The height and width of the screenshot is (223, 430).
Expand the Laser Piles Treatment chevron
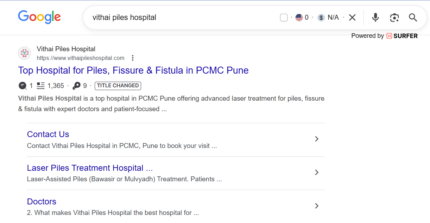coord(317,173)
